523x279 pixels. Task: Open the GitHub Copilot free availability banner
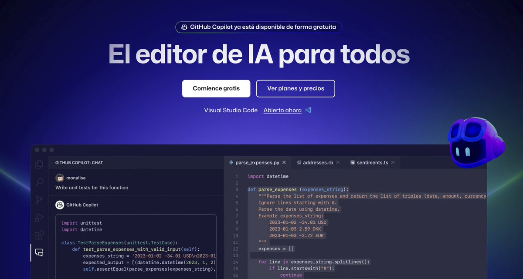pyautogui.click(x=258, y=27)
